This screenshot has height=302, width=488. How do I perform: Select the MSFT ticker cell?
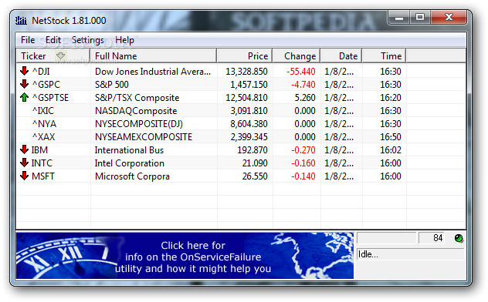tap(43, 176)
